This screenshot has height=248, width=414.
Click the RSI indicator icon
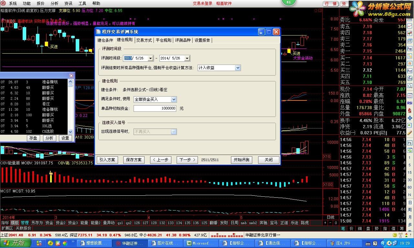(x=409, y=103)
